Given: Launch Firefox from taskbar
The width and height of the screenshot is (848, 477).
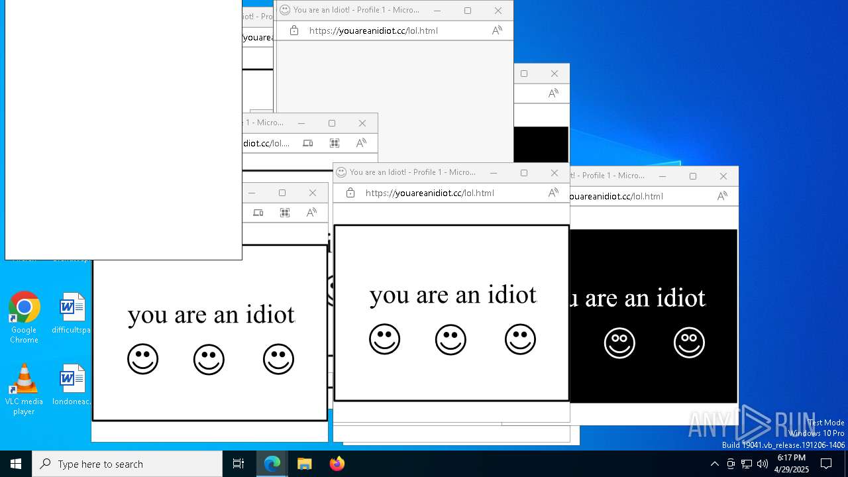Looking at the screenshot, I should coord(337,464).
